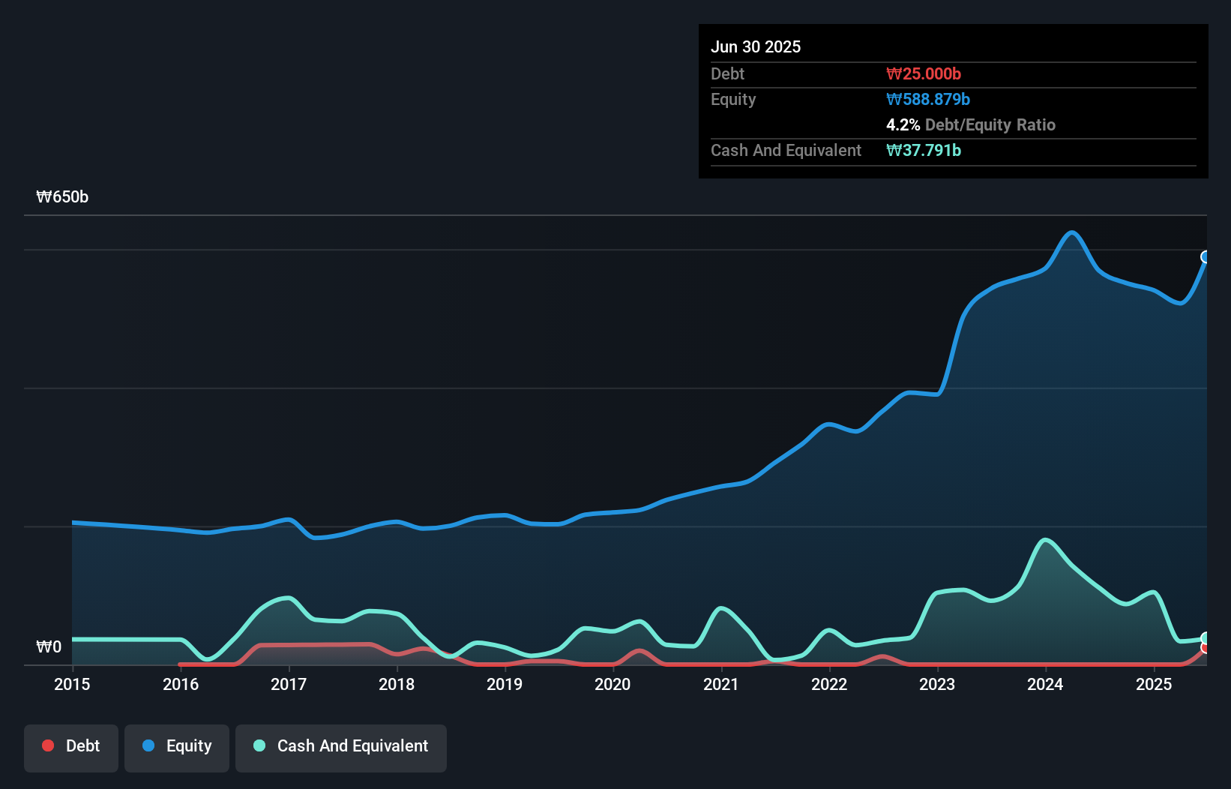The height and width of the screenshot is (789, 1231).
Task: Click the Debt value ₩25.000b in tooltip
Action: click(x=924, y=73)
